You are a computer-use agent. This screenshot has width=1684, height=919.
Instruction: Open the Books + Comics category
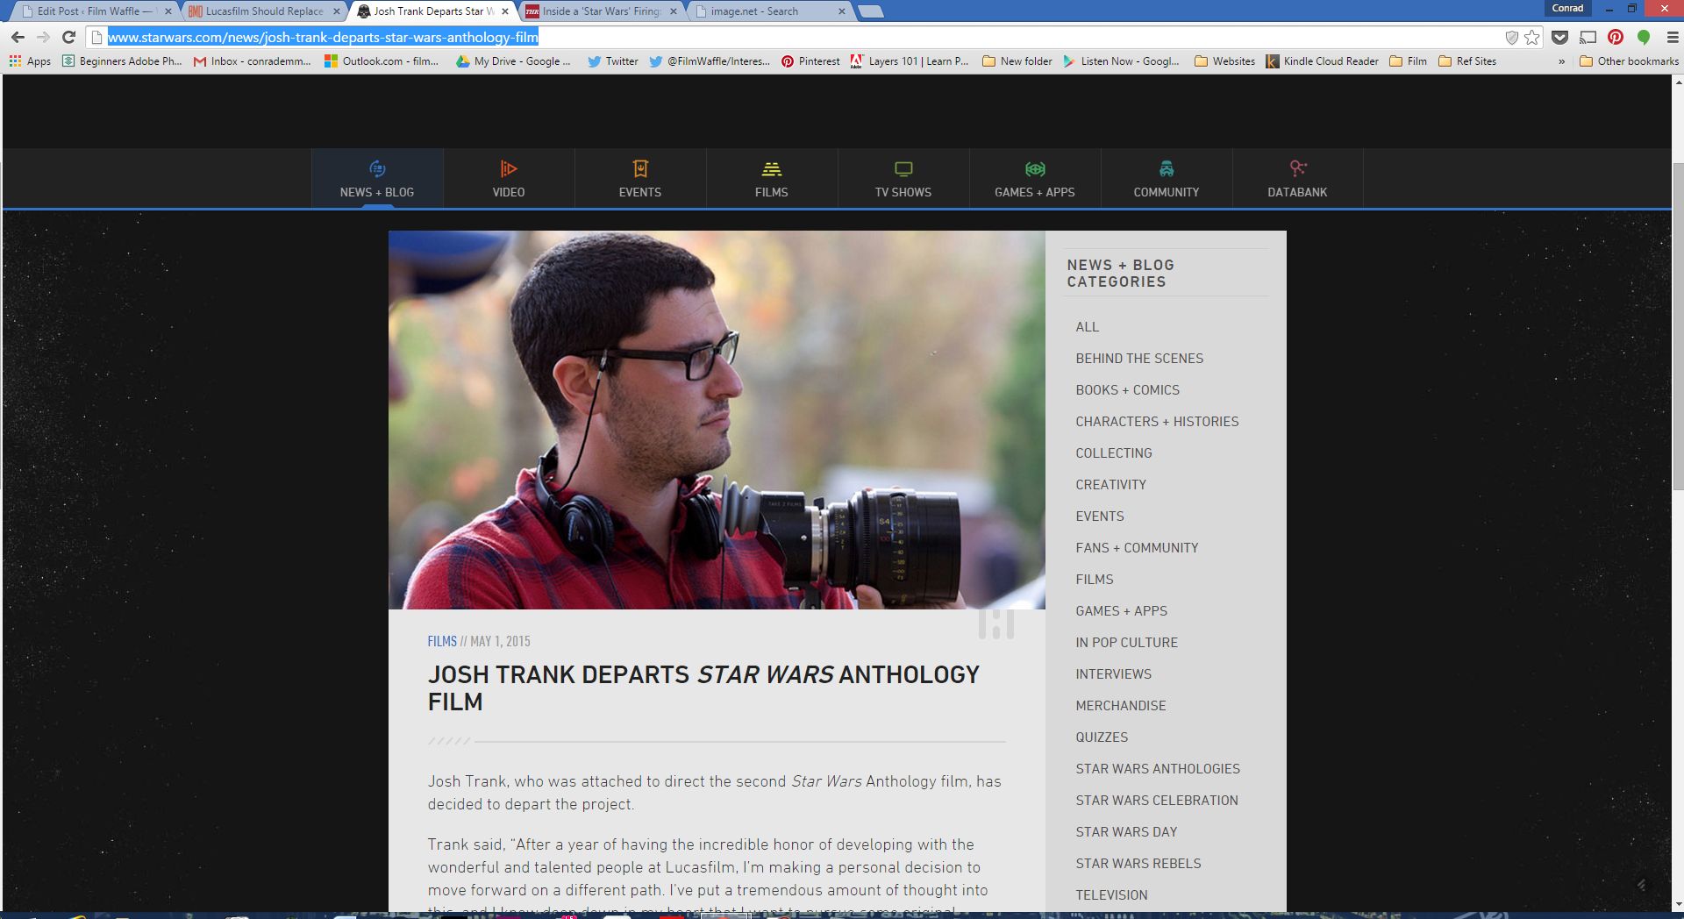click(x=1127, y=390)
